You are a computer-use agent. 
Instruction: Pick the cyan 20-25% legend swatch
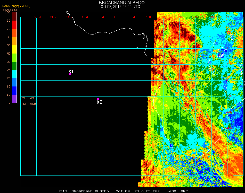[x=14, y=74]
